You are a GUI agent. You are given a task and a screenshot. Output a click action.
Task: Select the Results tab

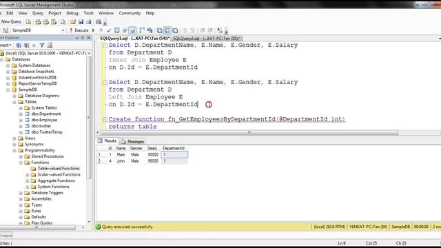point(107,141)
